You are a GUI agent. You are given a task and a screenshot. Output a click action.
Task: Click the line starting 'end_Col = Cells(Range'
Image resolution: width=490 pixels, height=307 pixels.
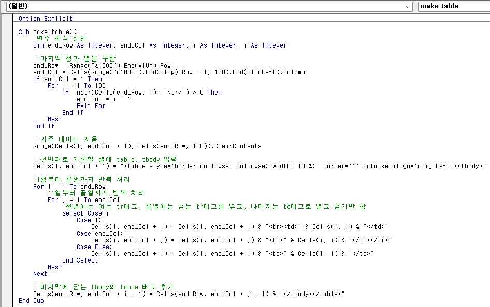coord(169,72)
